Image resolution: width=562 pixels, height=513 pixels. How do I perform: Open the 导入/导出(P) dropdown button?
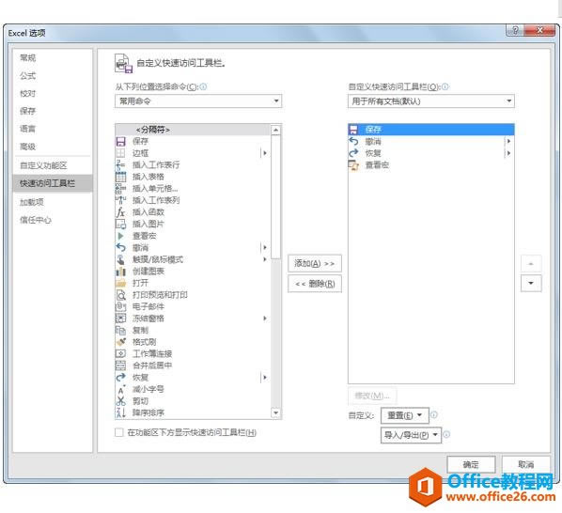click(411, 435)
